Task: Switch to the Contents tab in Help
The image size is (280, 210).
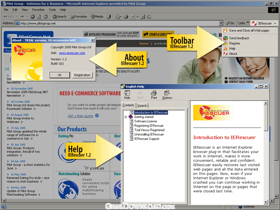Action: point(129,105)
